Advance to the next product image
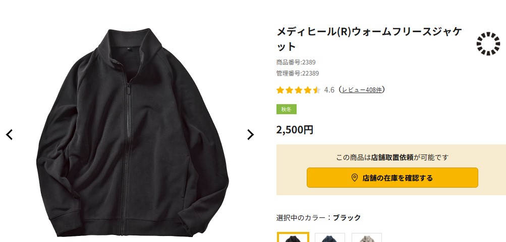The image size is (506, 242). (250, 134)
